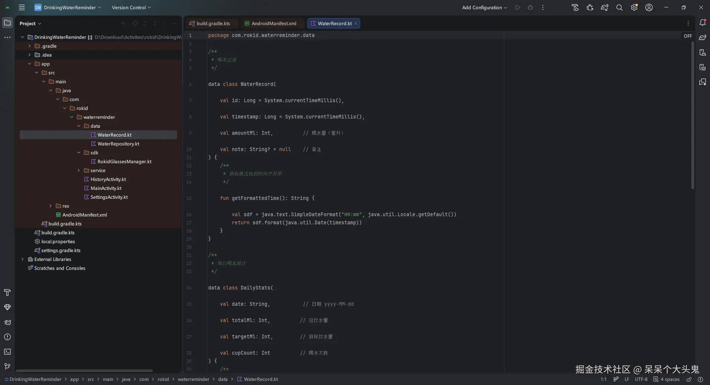Open the Terminal tool window

coord(7,352)
